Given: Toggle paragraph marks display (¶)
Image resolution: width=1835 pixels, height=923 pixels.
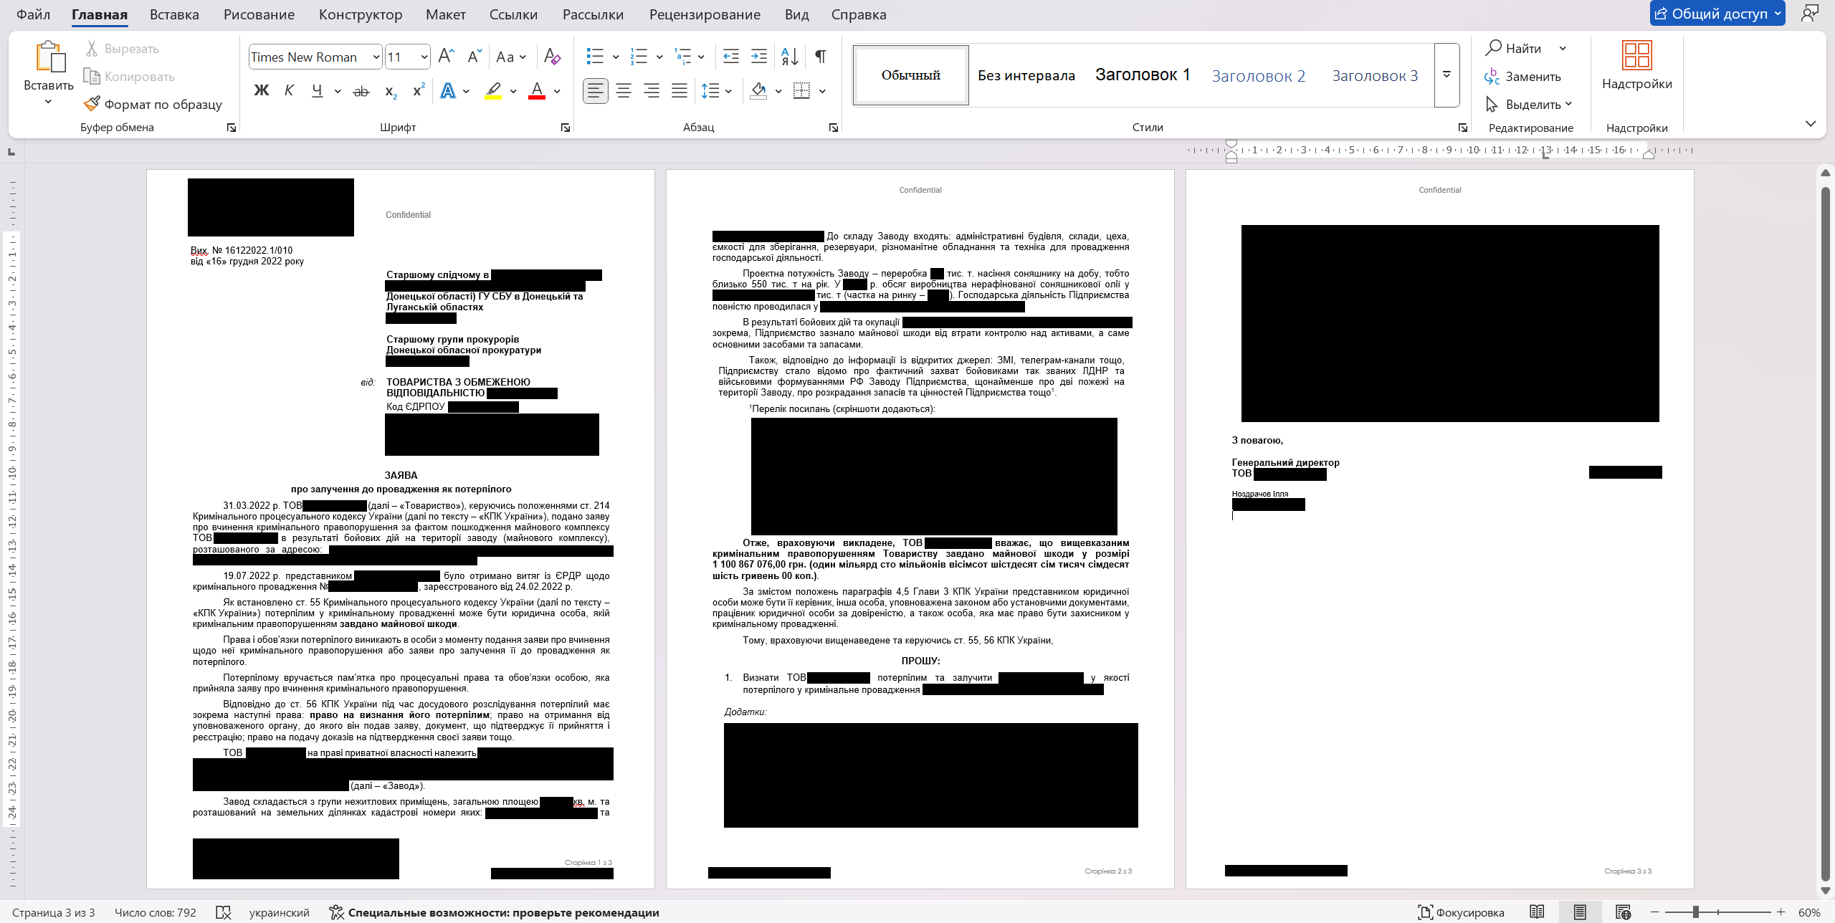Looking at the screenshot, I should (x=821, y=57).
